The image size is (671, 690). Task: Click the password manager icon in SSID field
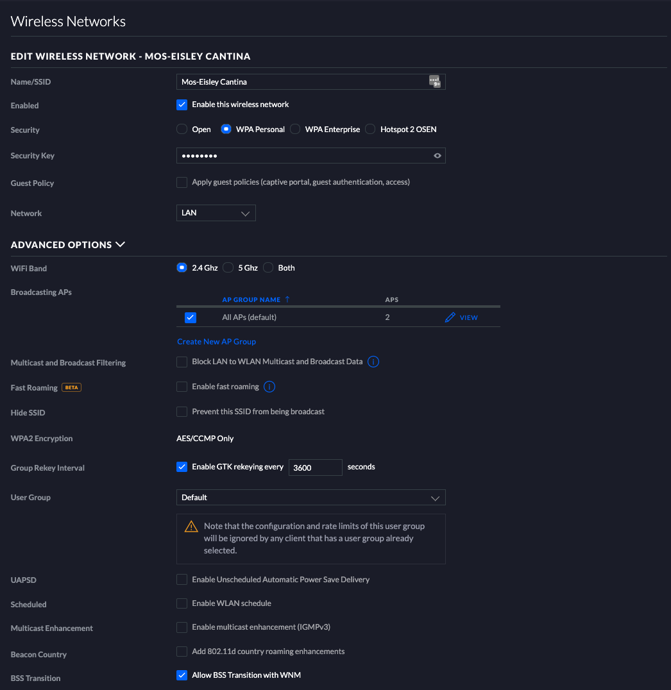435,81
